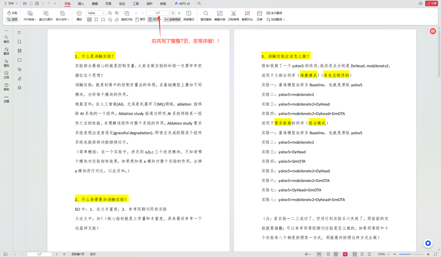Viewport: 441px width, 257px height.
Task: Open the 保护 tab
Action: click(149, 4)
